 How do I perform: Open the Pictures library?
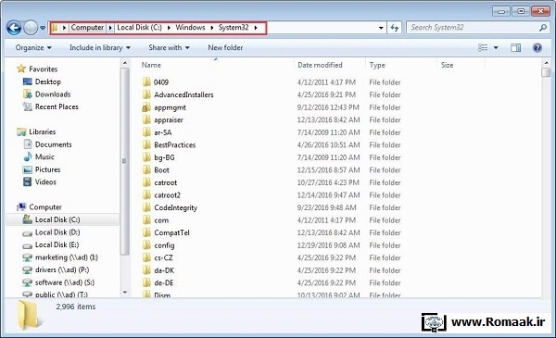pyautogui.click(x=47, y=169)
